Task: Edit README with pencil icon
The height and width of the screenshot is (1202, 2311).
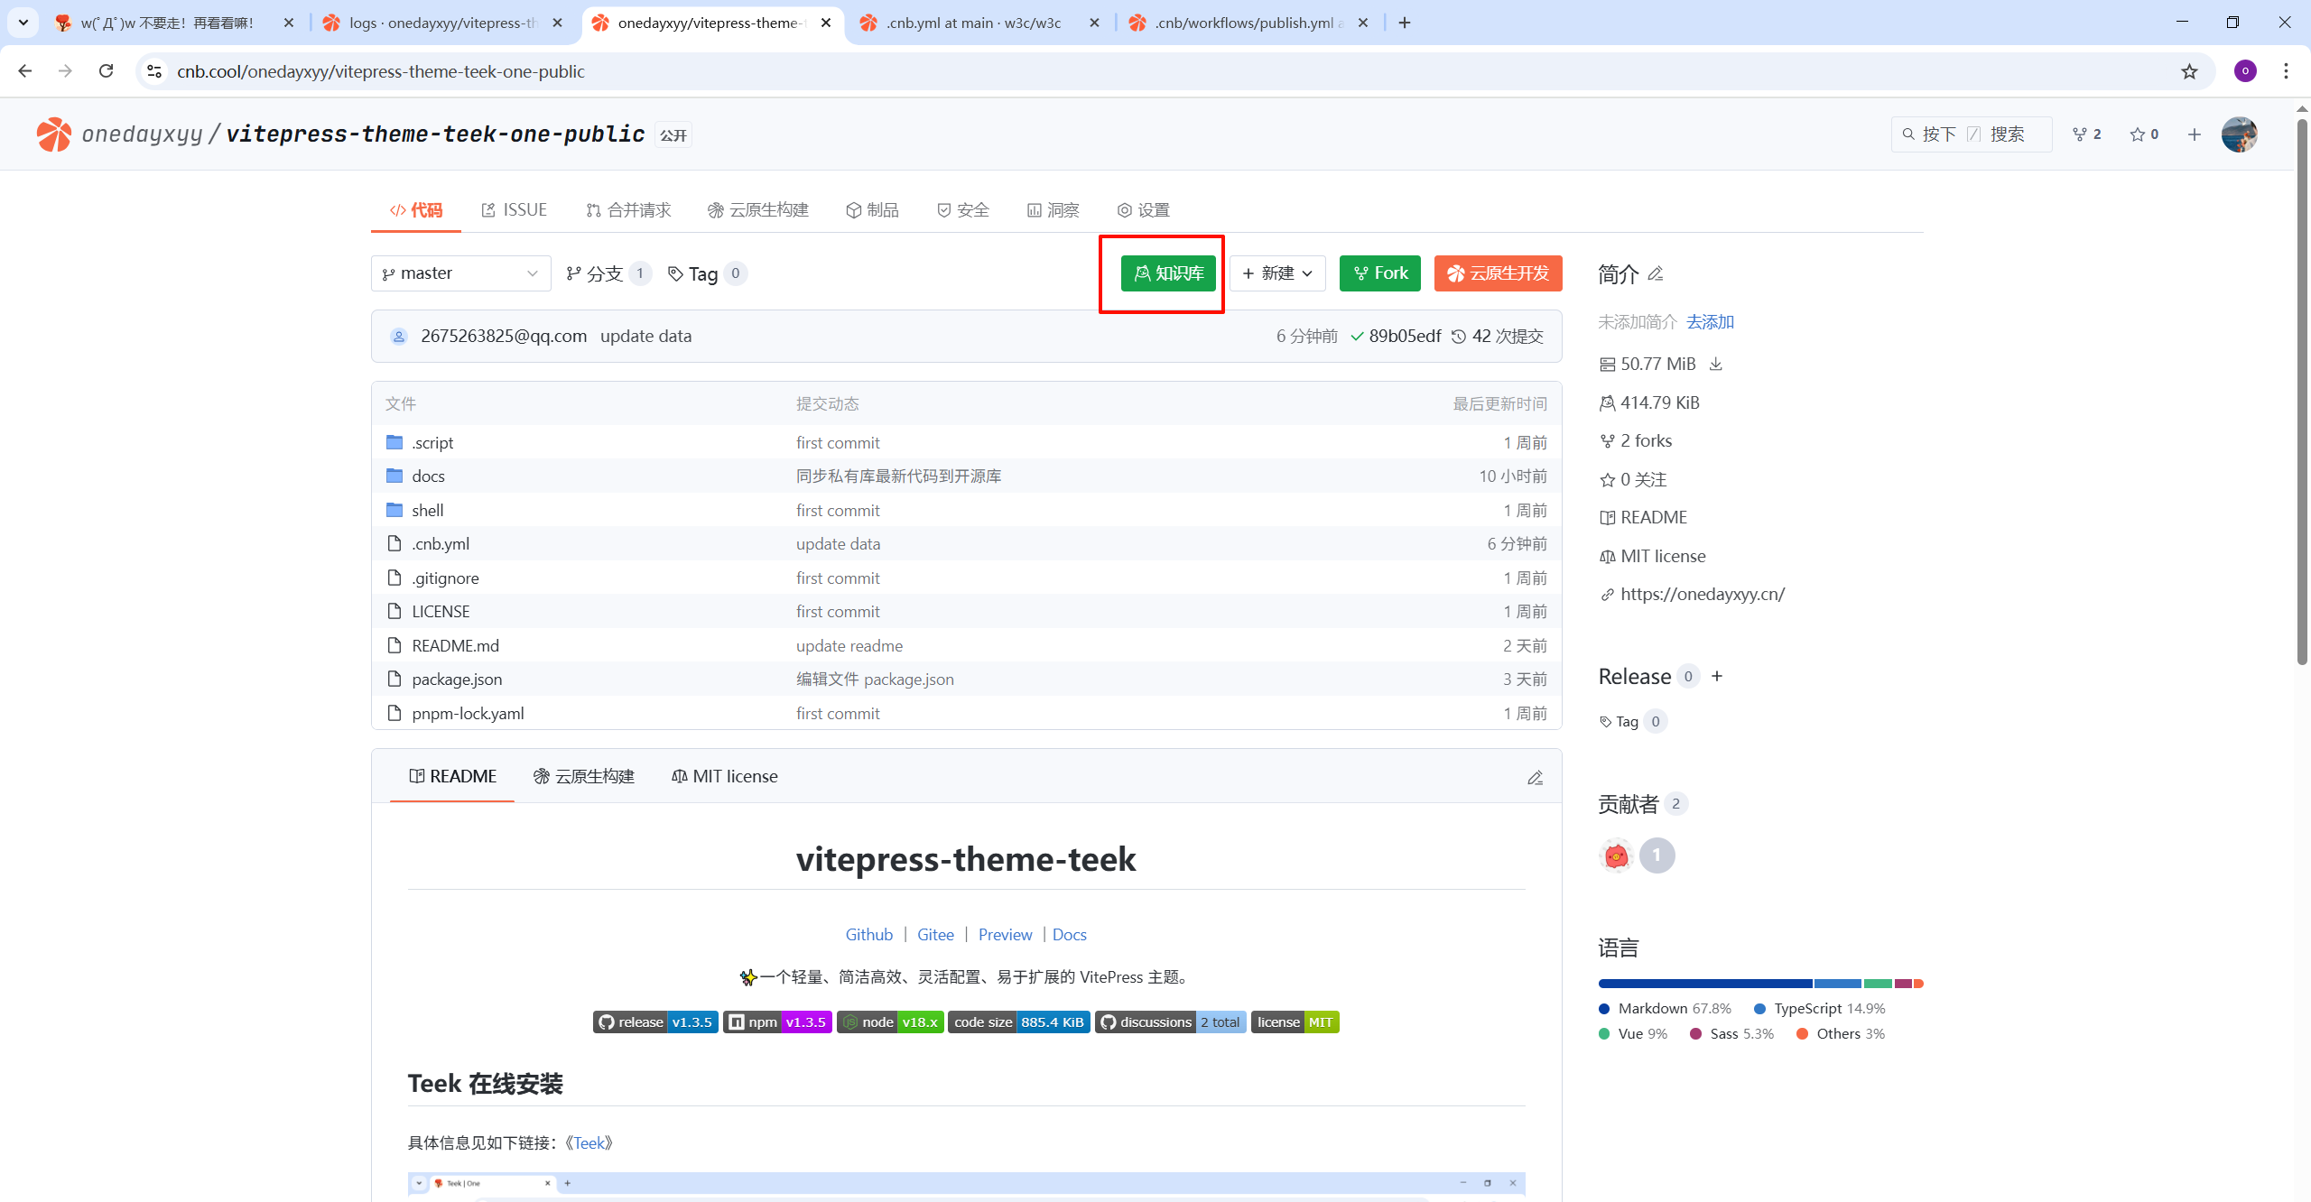Action: pos(1535,778)
